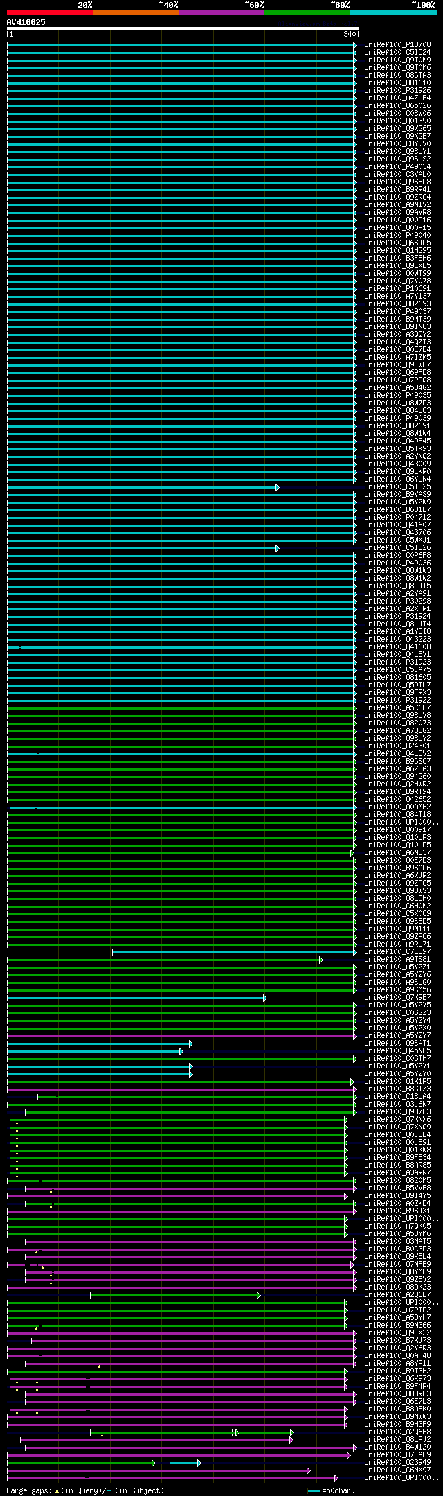
Task: Select the query name AV416025
Action: tap(26, 22)
